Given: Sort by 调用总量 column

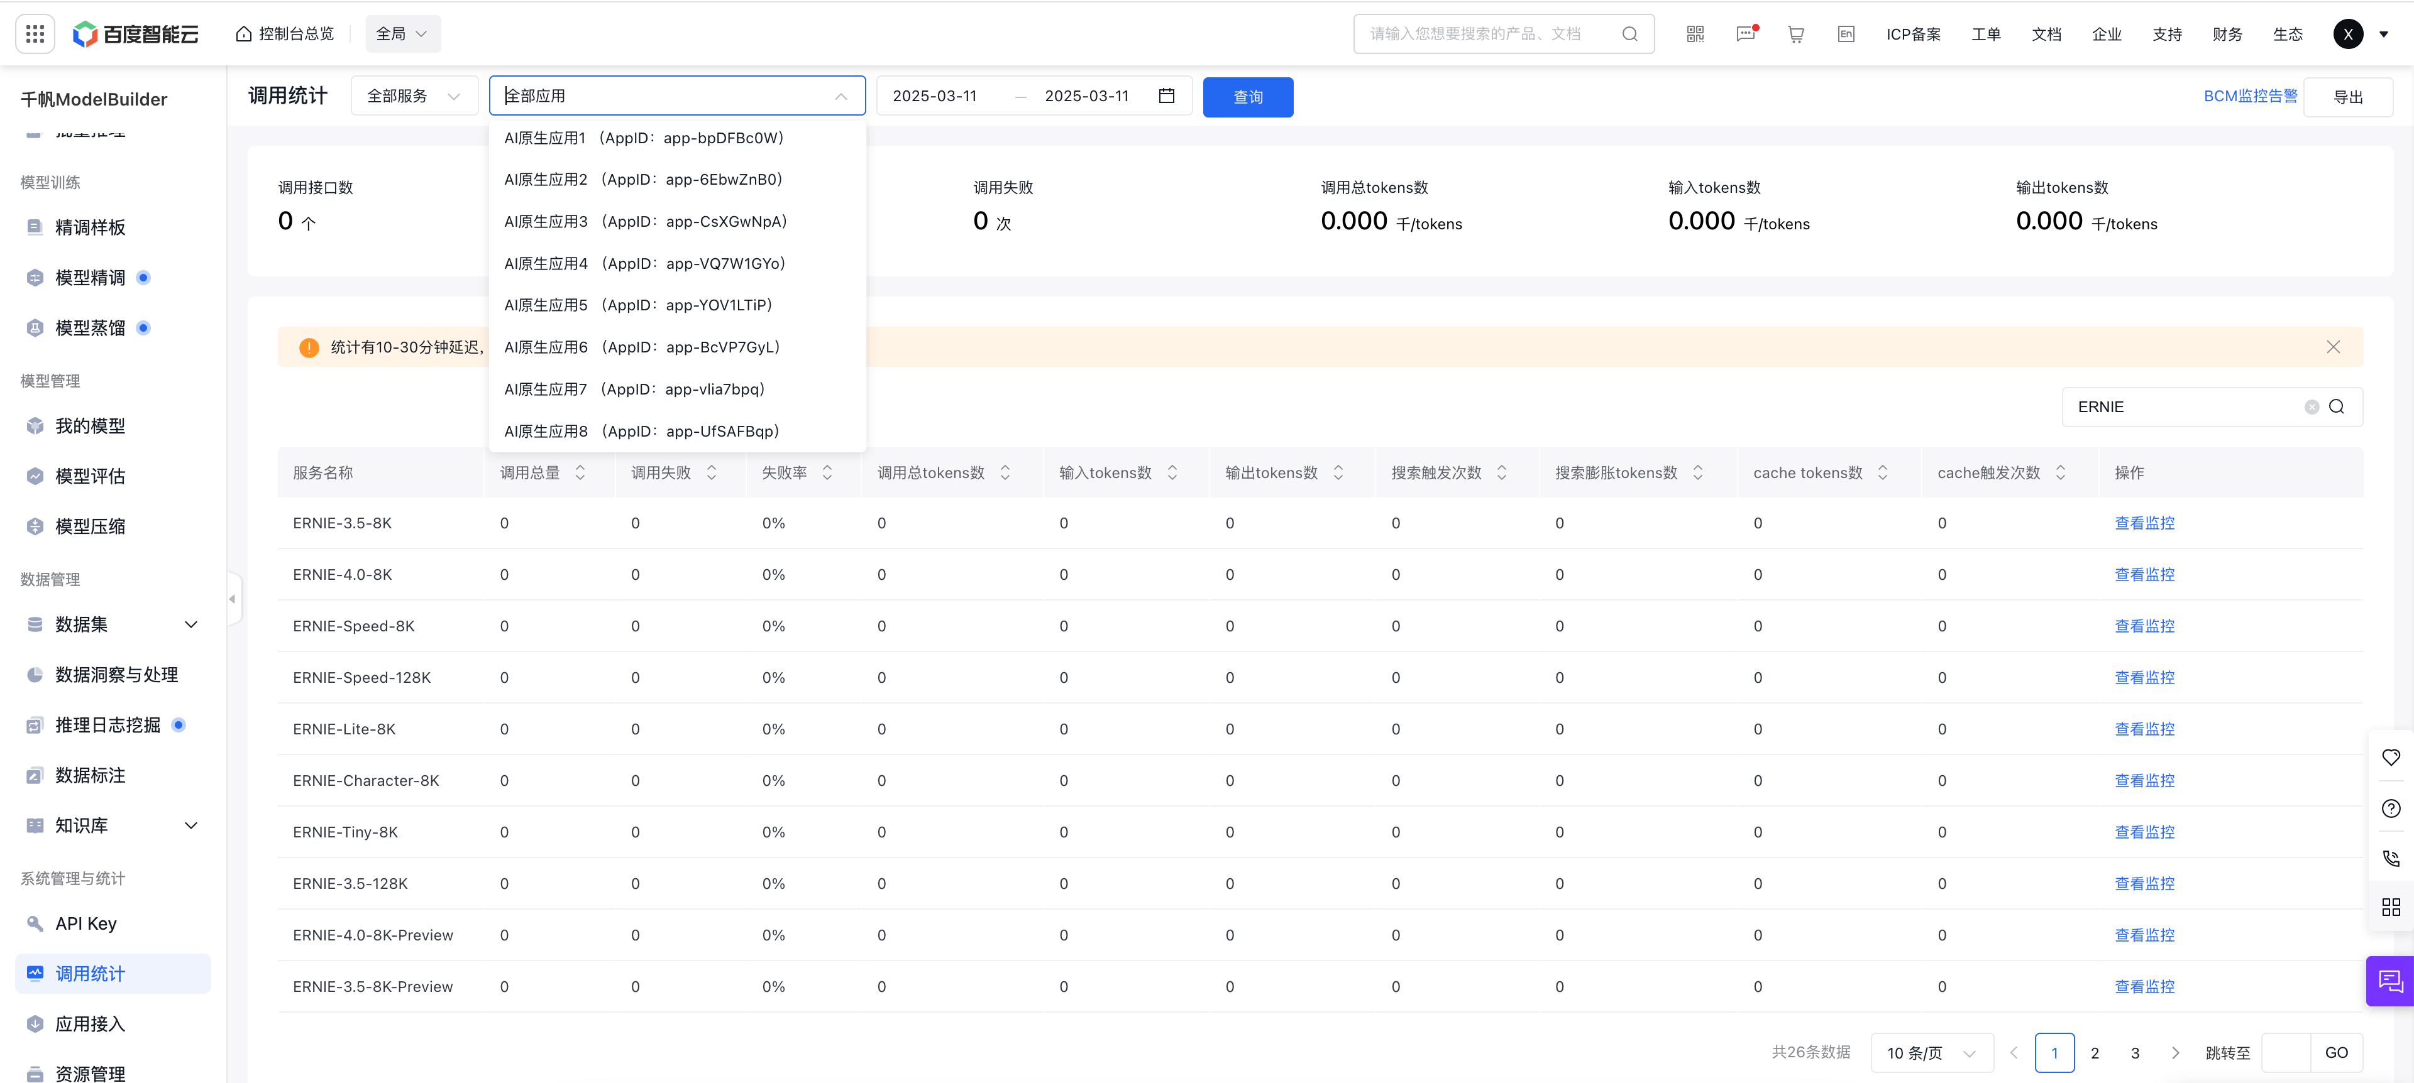Looking at the screenshot, I should 580,472.
